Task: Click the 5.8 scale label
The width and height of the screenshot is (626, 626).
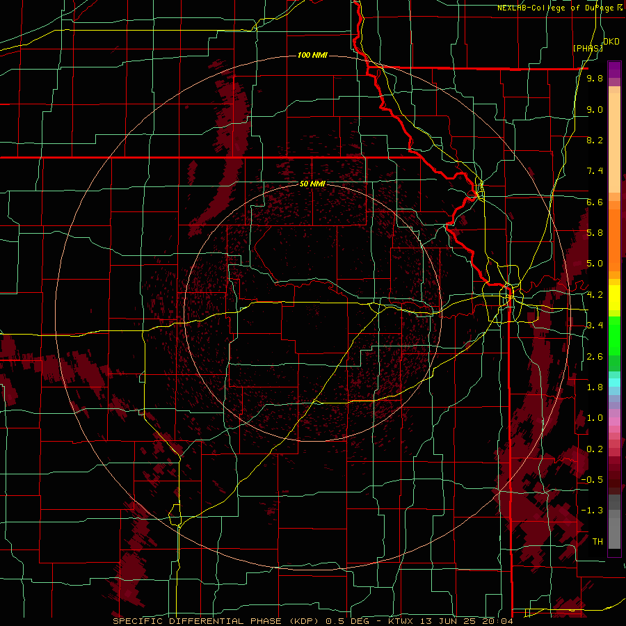Action: [x=595, y=233]
